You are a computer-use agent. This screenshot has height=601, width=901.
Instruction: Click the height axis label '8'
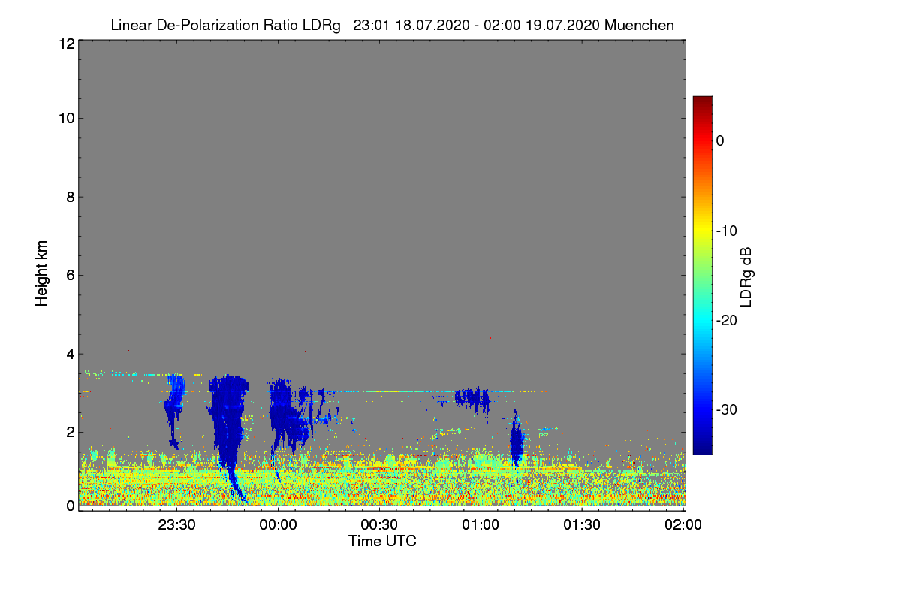69,197
